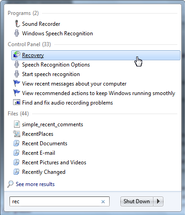Click the Speech Recognition Options icon
The height and width of the screenshot is (215, 185).
[x=17, y=64]
